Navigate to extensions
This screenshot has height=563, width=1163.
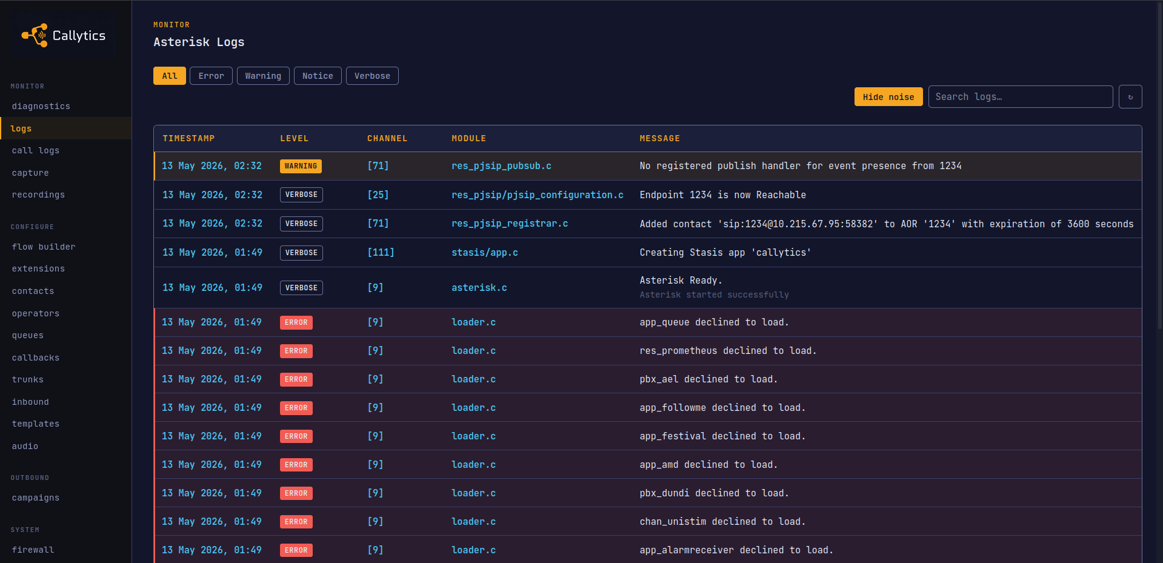pyautogui.click(x=65, y=268)
